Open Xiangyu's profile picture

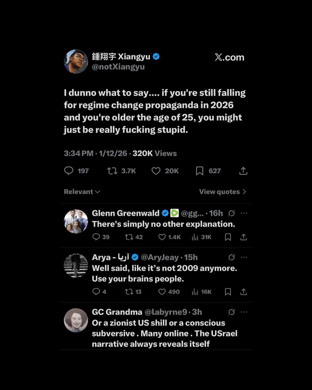pyautogui.click(x=76, y=61)
